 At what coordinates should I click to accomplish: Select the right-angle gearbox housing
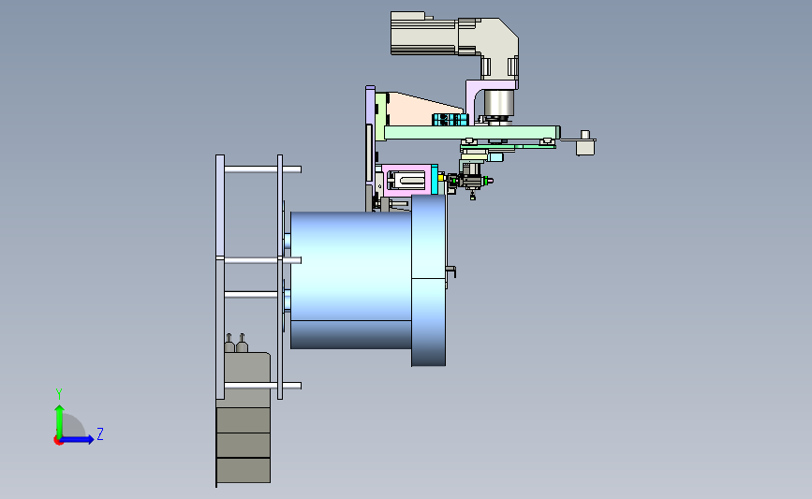pos(493,48)
